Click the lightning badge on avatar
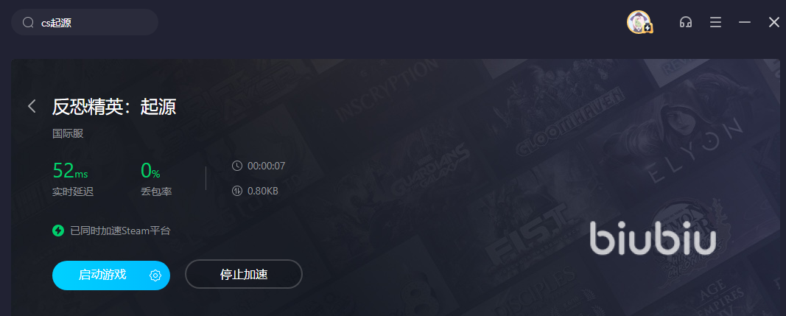The width and height of the screenshot is (786, 316). 648,27
